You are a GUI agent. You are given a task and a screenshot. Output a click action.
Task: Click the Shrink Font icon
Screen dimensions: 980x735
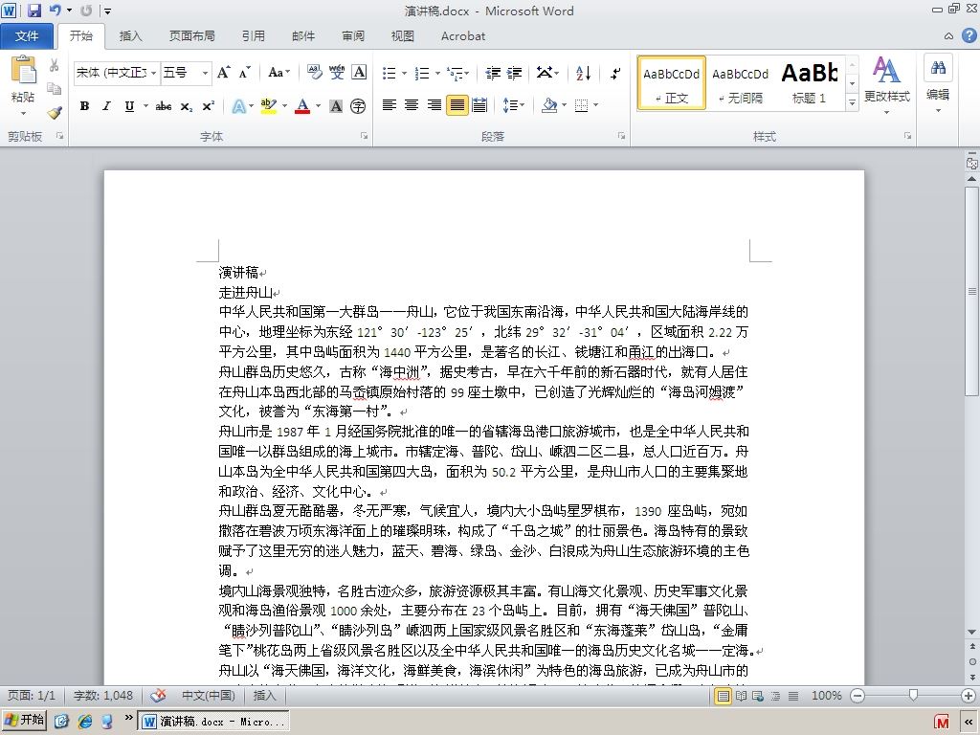[x=244, y=73]
